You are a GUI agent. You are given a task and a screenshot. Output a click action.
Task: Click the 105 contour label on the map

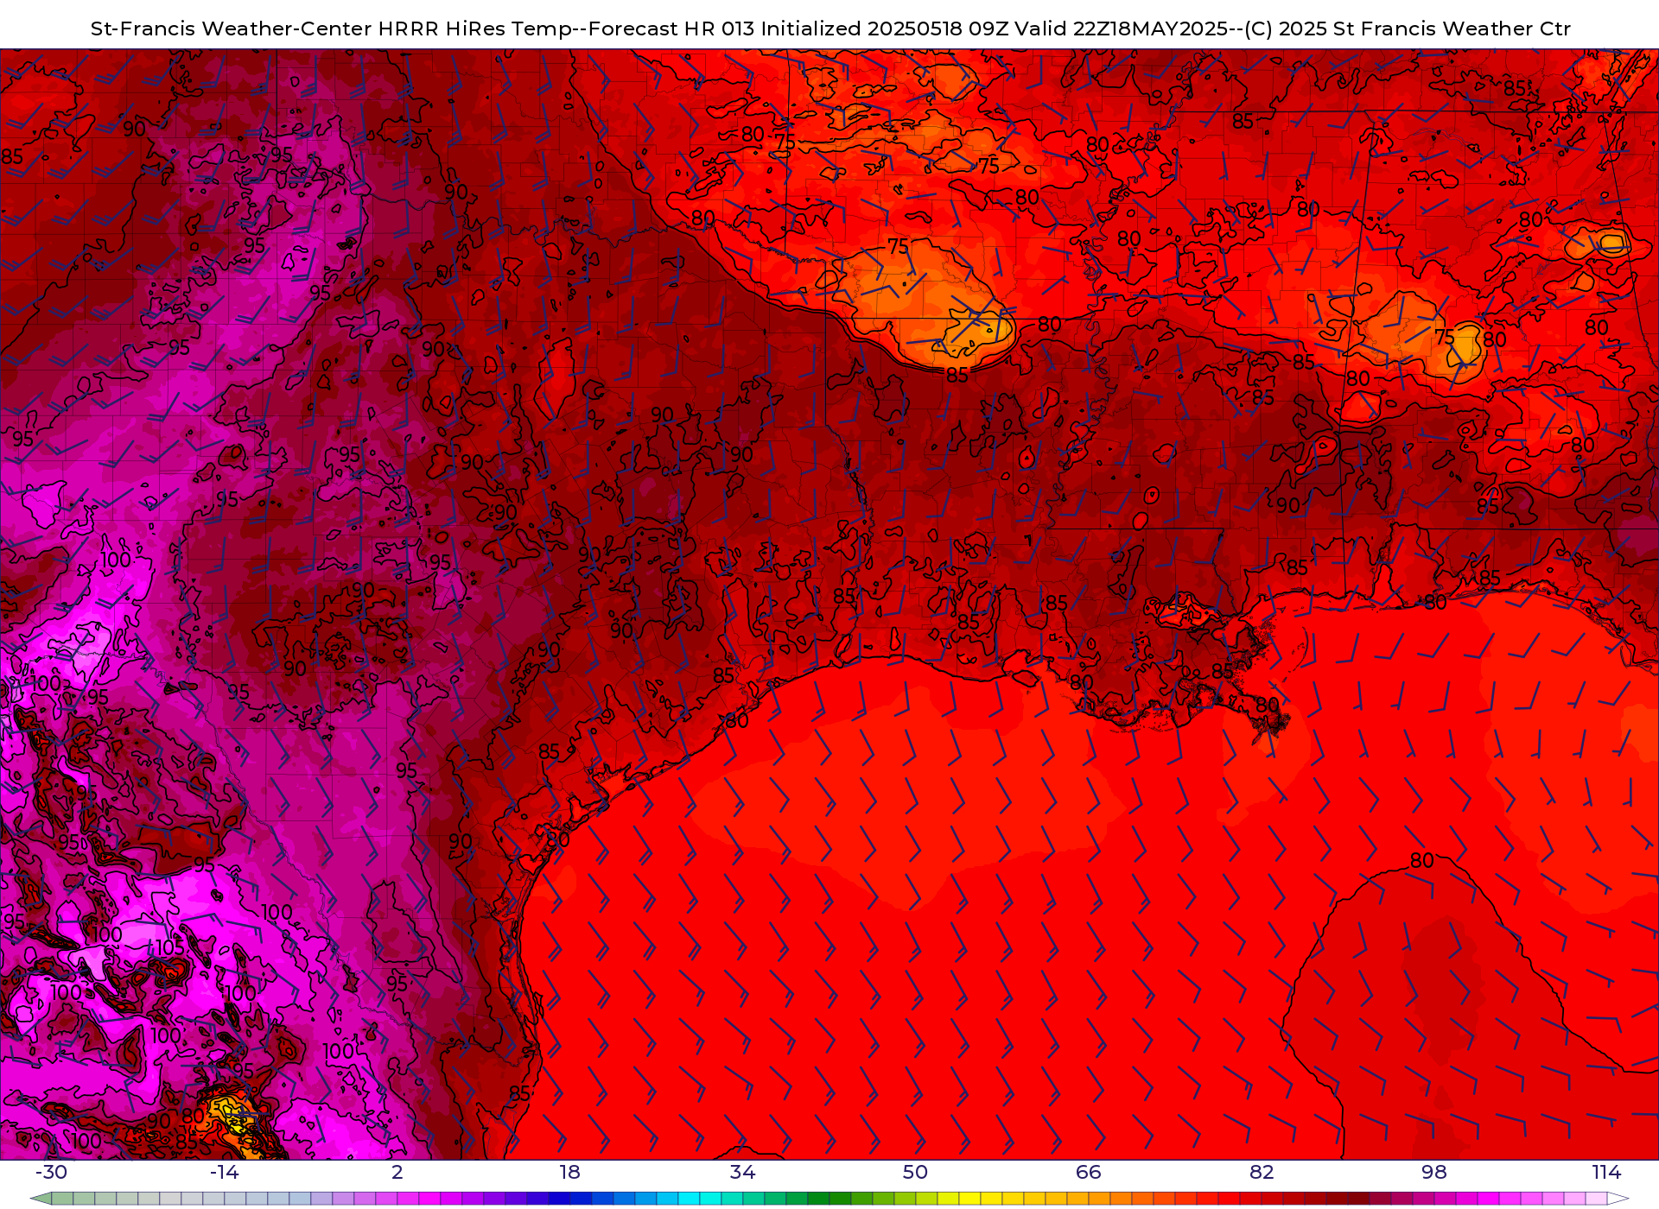(170, 947)
